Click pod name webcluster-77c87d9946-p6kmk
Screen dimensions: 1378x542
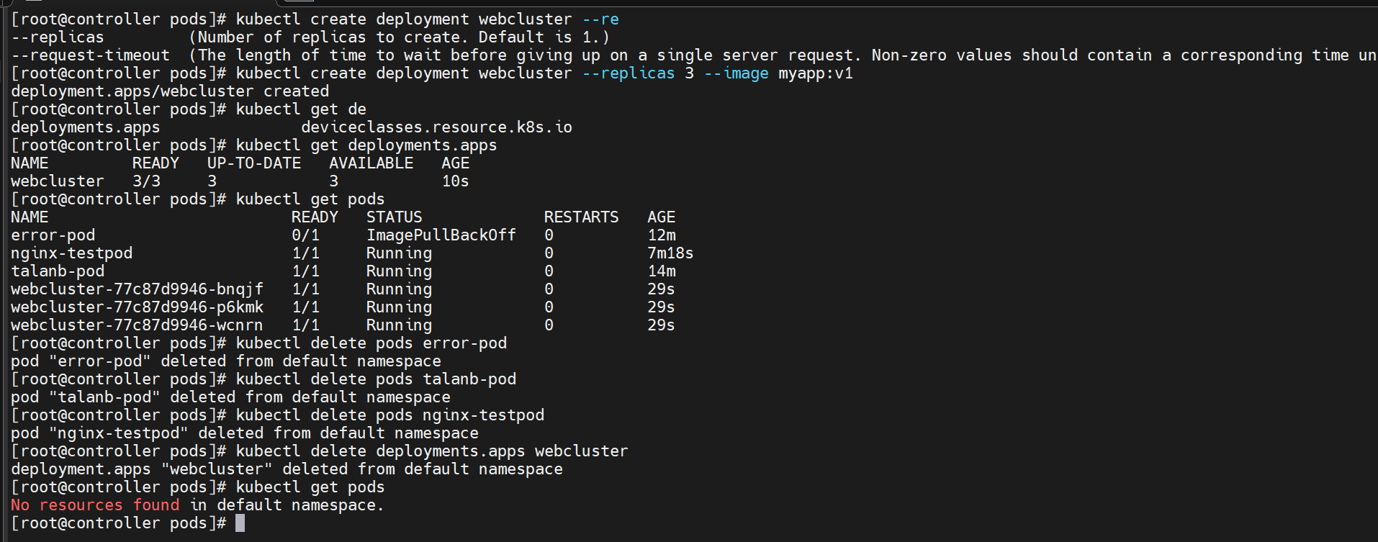[x=137, y=307]
